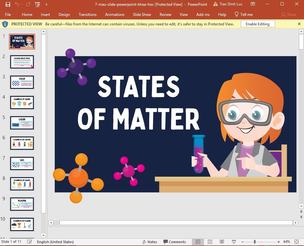Click English (United States) language indicator
This screenshot has height=246, width=304.
click(x=55, y=242)
